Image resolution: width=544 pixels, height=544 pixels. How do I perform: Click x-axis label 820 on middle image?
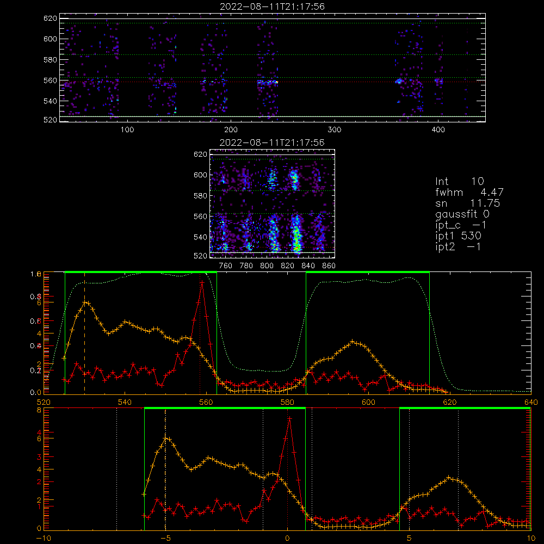(x=288, y=266)
